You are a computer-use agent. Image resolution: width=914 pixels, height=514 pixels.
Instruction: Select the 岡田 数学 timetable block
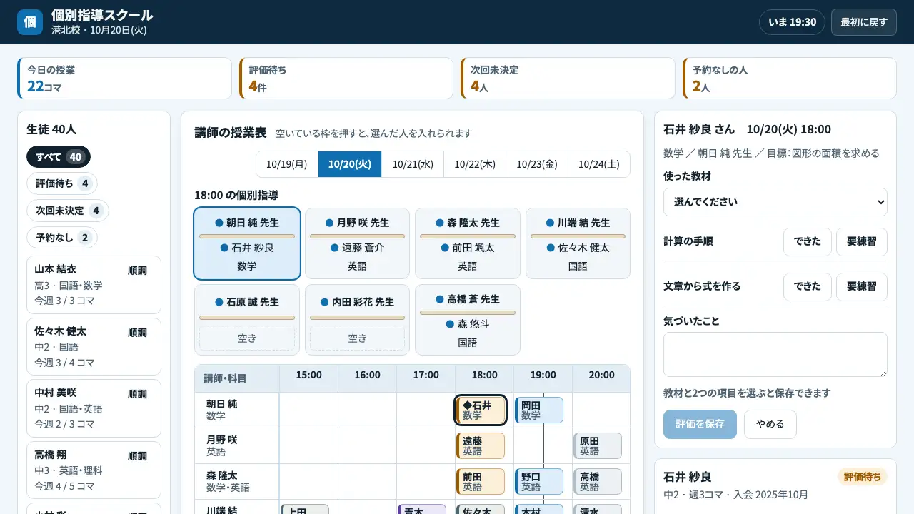(539, 410)
